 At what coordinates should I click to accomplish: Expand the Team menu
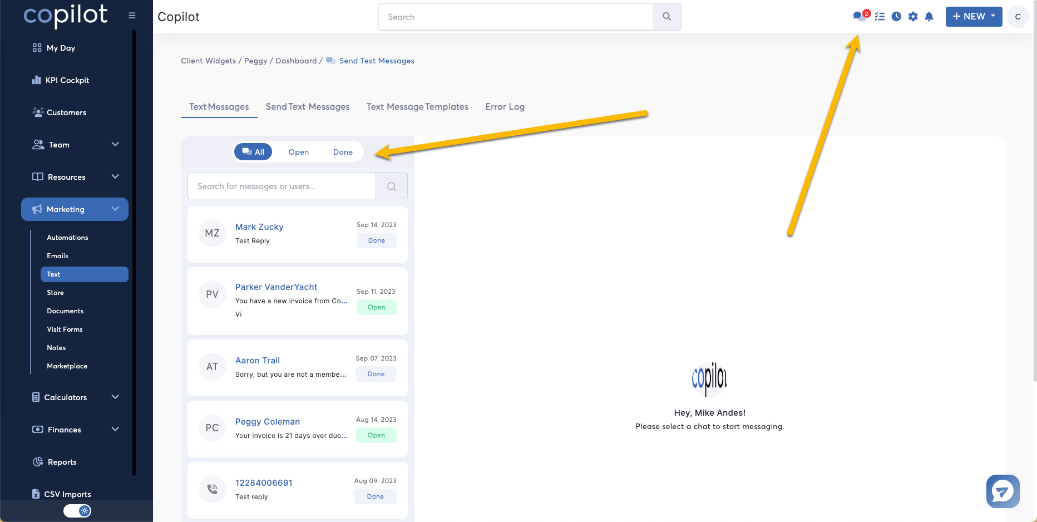tap(75, 145)
